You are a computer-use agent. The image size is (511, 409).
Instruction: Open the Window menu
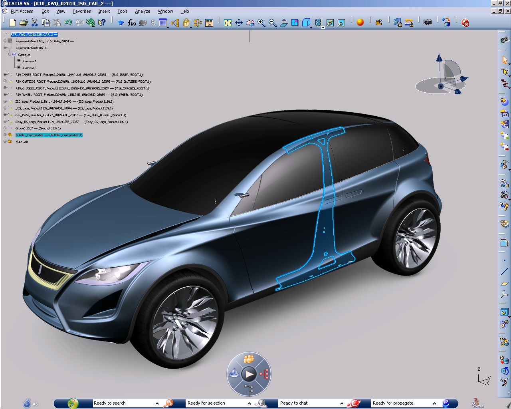tap(165, 11)
